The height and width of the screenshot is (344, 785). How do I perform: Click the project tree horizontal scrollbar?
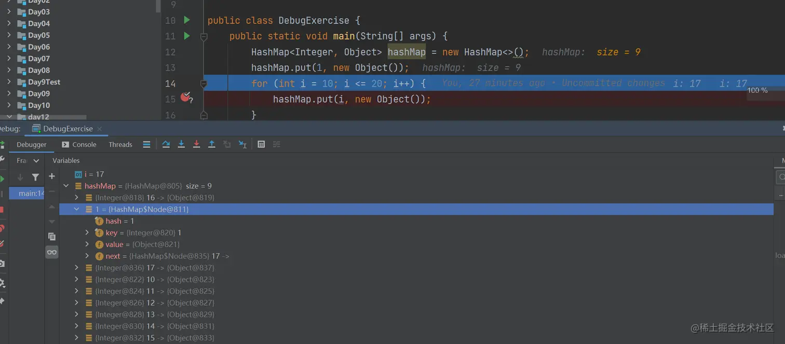(x=43, y=117)
